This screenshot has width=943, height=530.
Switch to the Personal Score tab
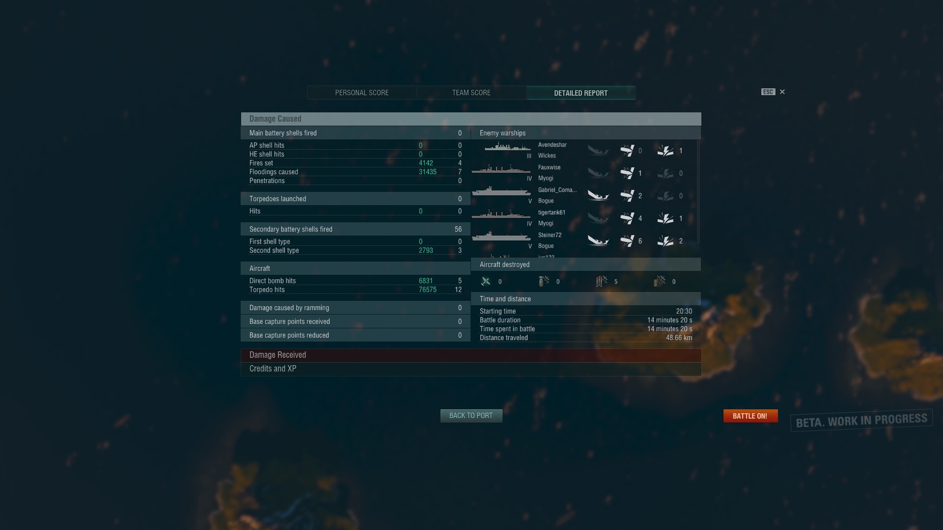point(362,93)
